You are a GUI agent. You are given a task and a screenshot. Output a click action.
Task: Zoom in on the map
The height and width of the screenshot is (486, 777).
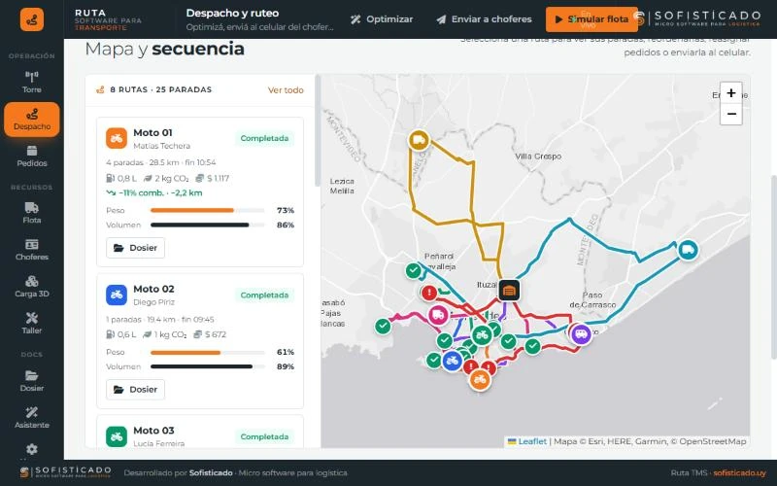point(731,92)
